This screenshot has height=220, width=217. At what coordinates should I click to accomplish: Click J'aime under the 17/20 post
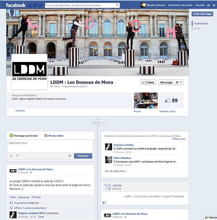(13, 197)
